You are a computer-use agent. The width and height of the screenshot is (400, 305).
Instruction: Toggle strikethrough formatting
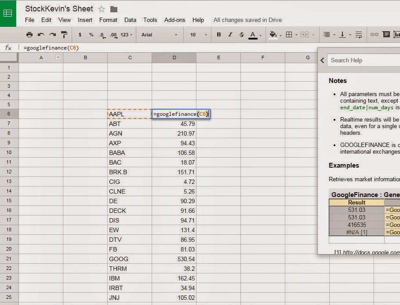point(241,35)
